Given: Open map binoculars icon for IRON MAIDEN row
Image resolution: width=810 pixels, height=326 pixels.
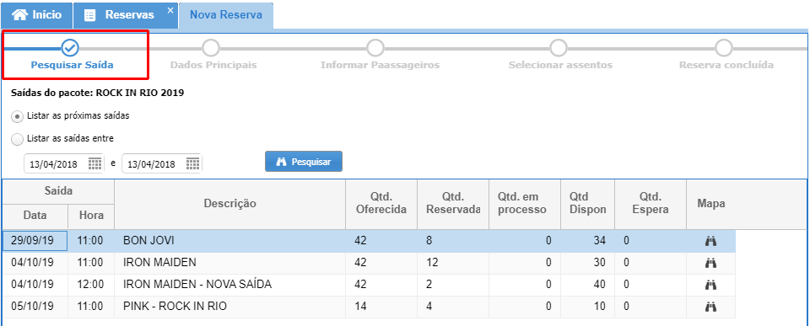Looking at the screenshot, I should (x=711, y=263).
